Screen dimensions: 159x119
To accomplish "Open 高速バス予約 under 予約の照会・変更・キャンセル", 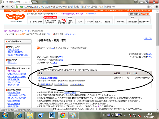I will tap(14, 85).
